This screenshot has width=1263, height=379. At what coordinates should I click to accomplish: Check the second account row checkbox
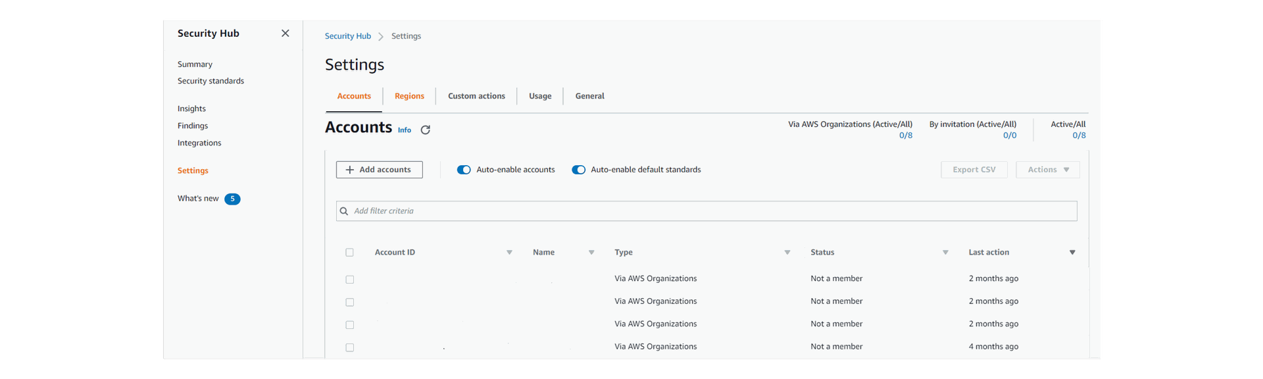click(x=350, y=303)
